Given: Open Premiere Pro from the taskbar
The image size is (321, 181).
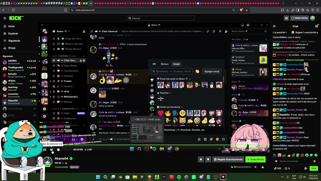Looking at the screenshot, I should 164,177.
